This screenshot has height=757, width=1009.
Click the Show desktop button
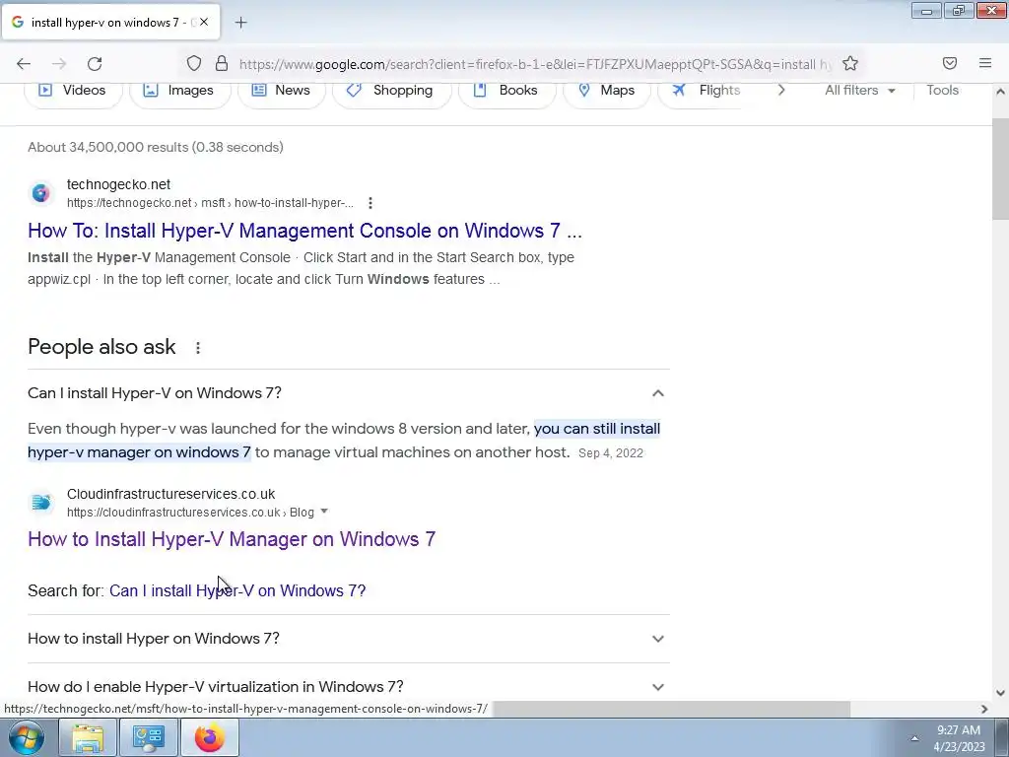1001,738
